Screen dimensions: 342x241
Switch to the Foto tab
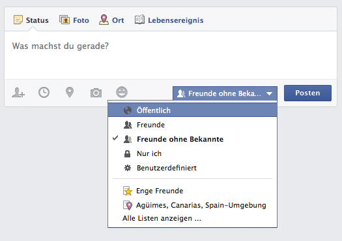tap(74, 20)
